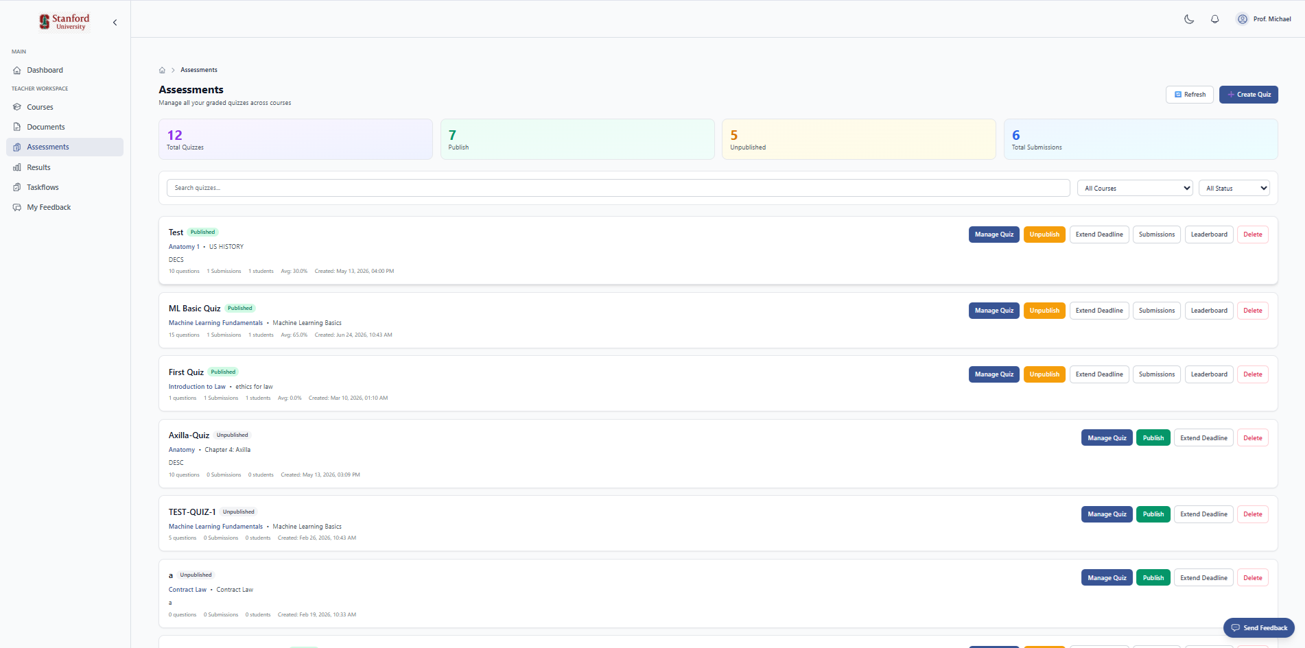Image resolution: width=1305 pixels, height=648 pixels.
Task: Extend Deadline for Test quiz
Action: click(x=1099, y=235)
